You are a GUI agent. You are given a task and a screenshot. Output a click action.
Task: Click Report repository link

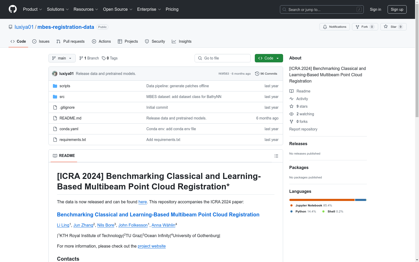pos(303,129)
